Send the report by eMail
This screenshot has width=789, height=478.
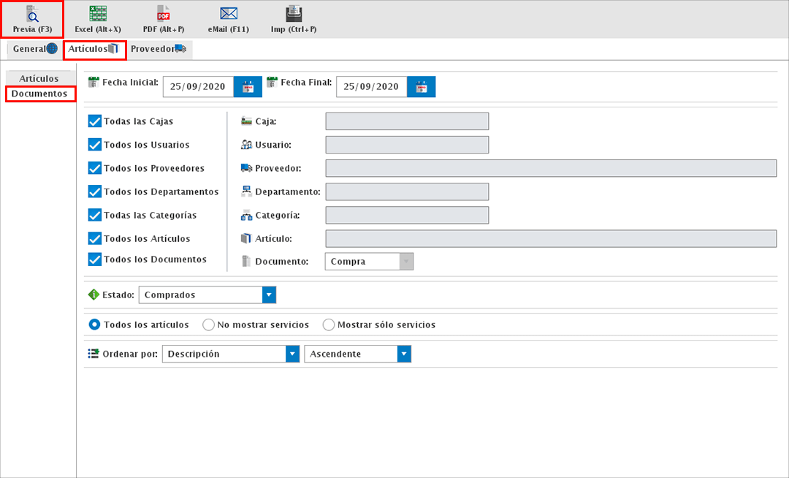229,19
